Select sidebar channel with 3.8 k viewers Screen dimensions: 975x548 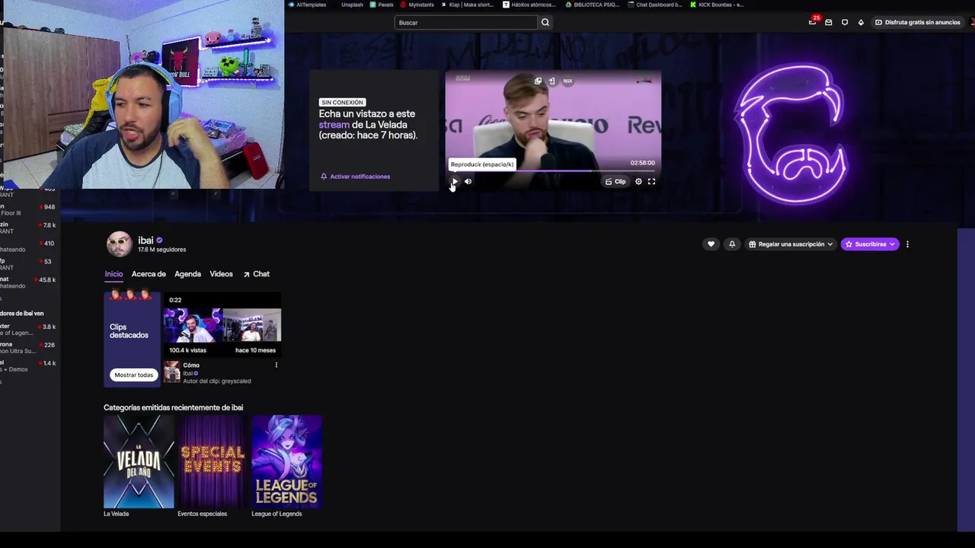(29, 330)
